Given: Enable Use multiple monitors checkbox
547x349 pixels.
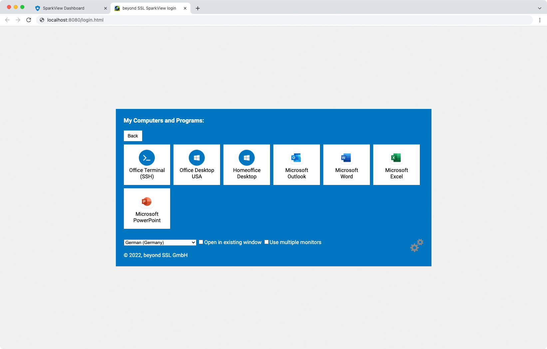Looking at the screenshot, I should [x=267, y=242].
